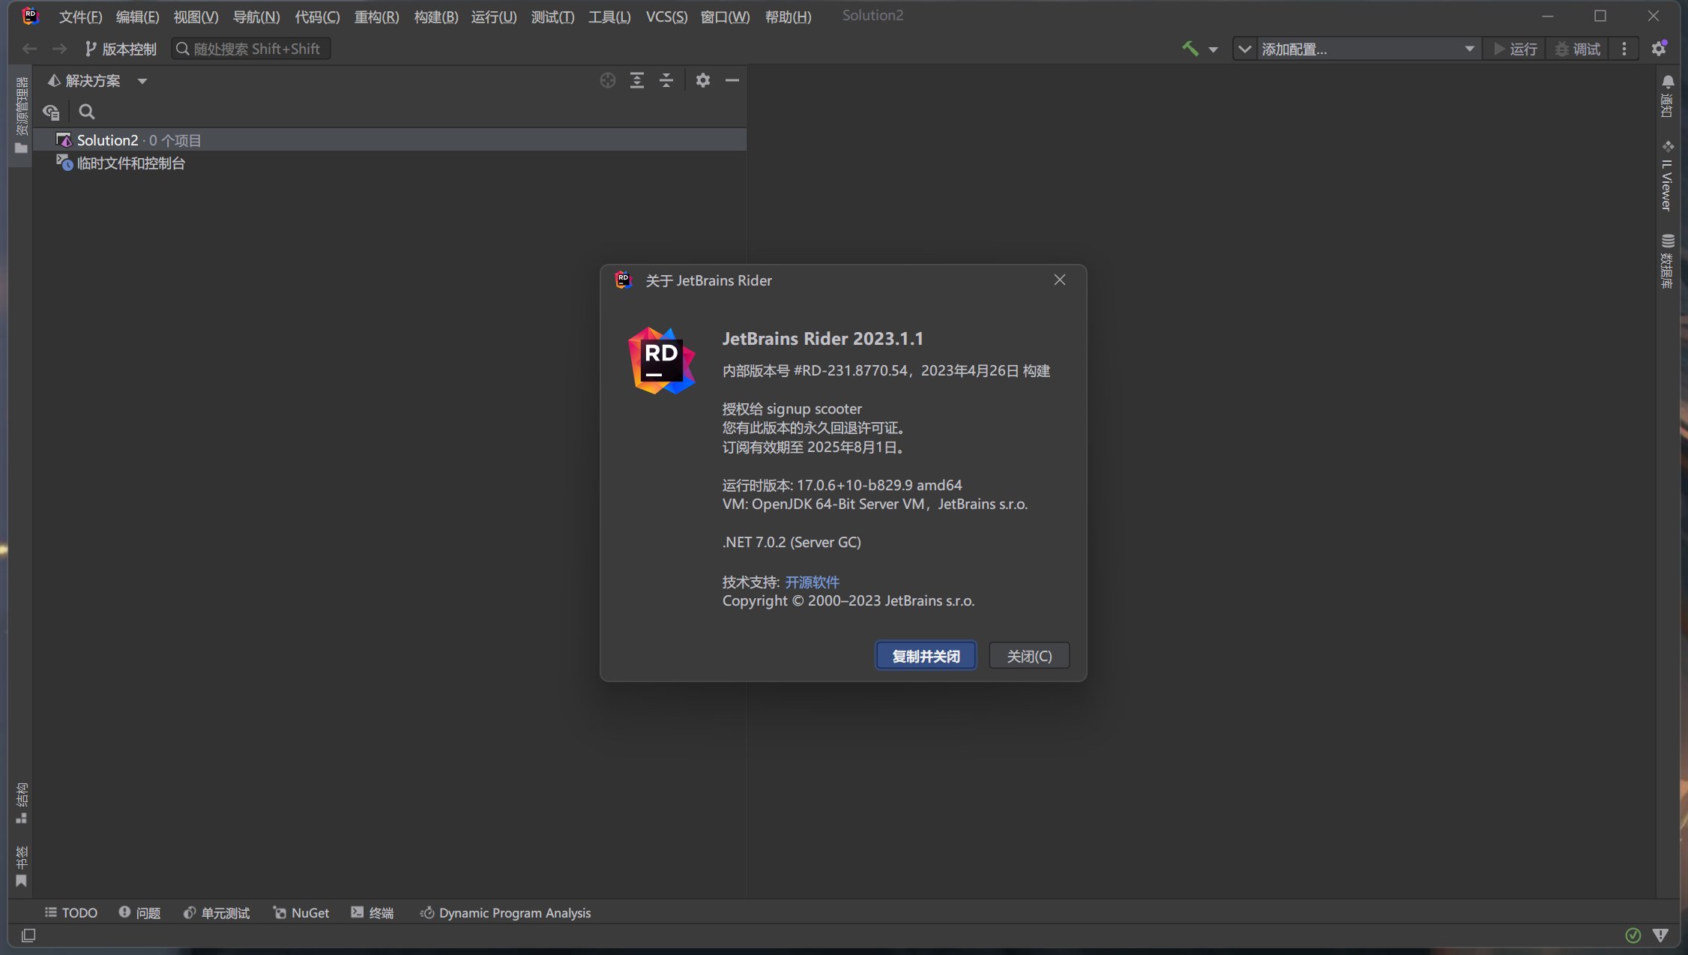
Task: Click the green checkmark status icon
Action: 1633,935
